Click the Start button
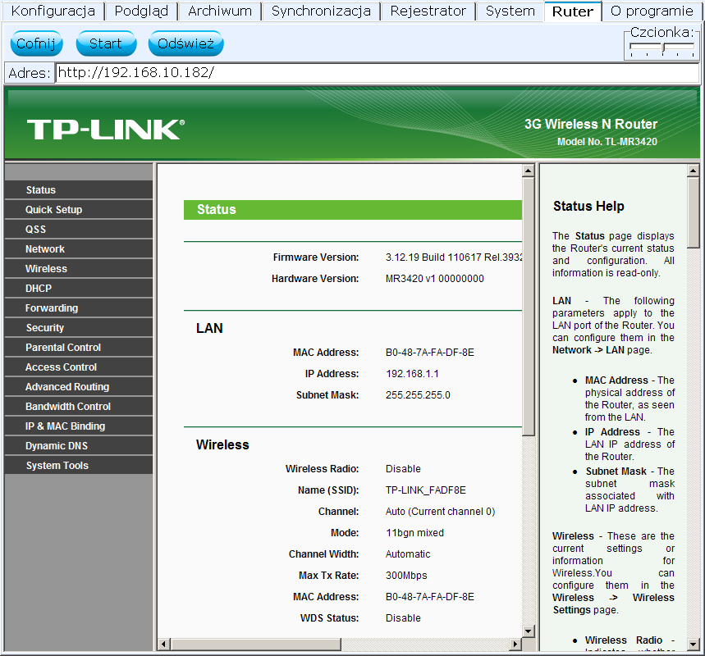705x656 pixels. pos(106,43)
